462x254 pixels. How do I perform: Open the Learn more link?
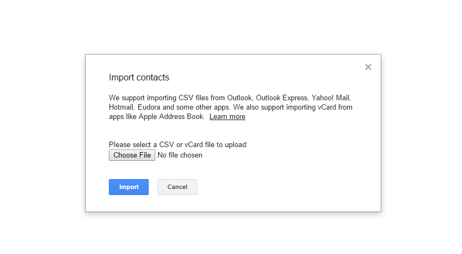227,117
